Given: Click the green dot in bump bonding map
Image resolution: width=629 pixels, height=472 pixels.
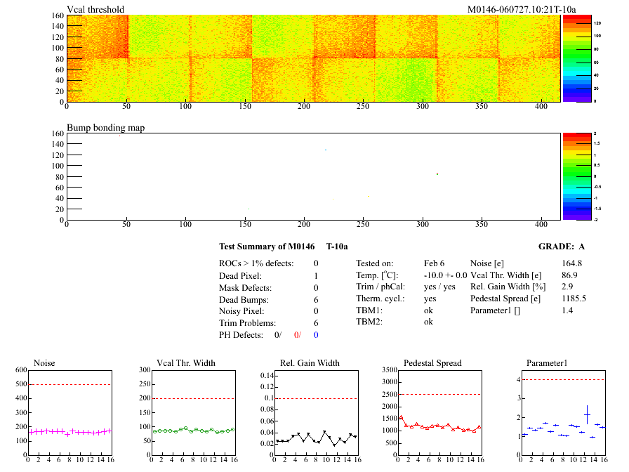Looking at the screenshot, I should click(x=437, y=173).
